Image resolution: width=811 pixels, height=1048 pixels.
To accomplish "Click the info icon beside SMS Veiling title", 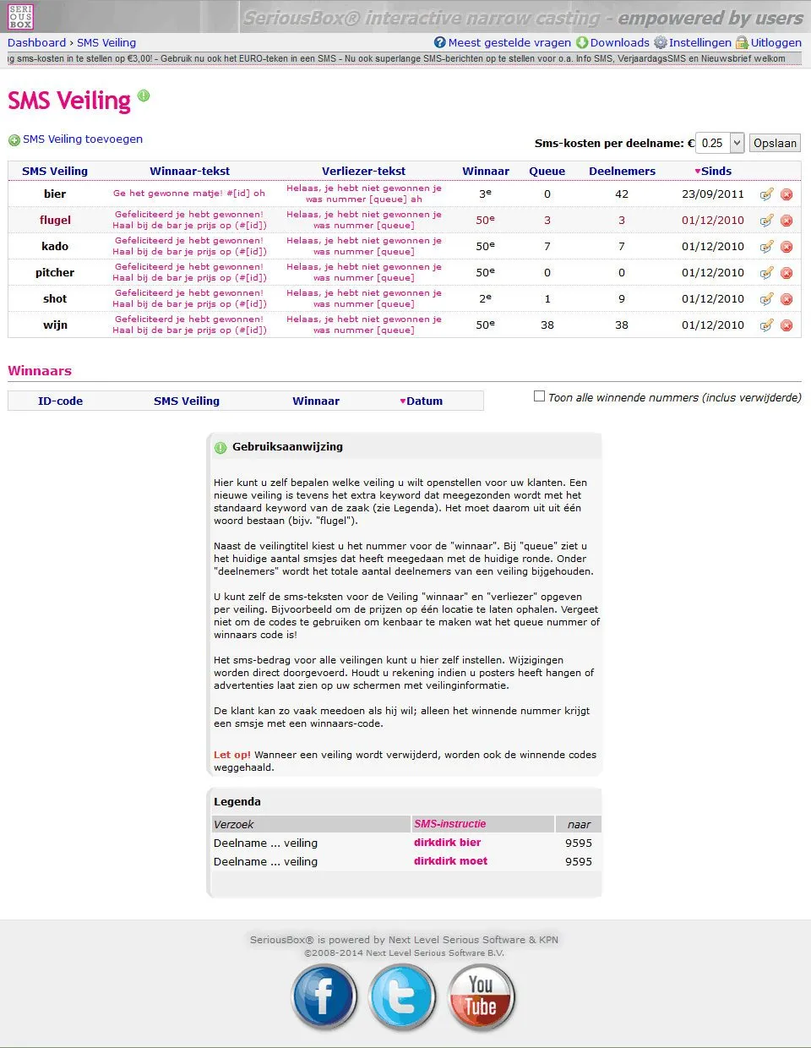I will click(x=144, y=96).
